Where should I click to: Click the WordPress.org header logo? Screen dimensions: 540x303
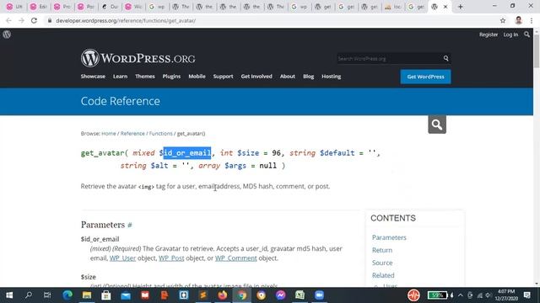point(138,58)
